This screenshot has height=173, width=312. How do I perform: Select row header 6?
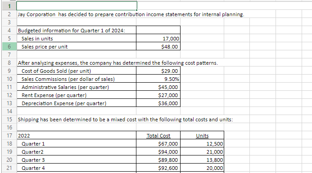coord(9,47)
